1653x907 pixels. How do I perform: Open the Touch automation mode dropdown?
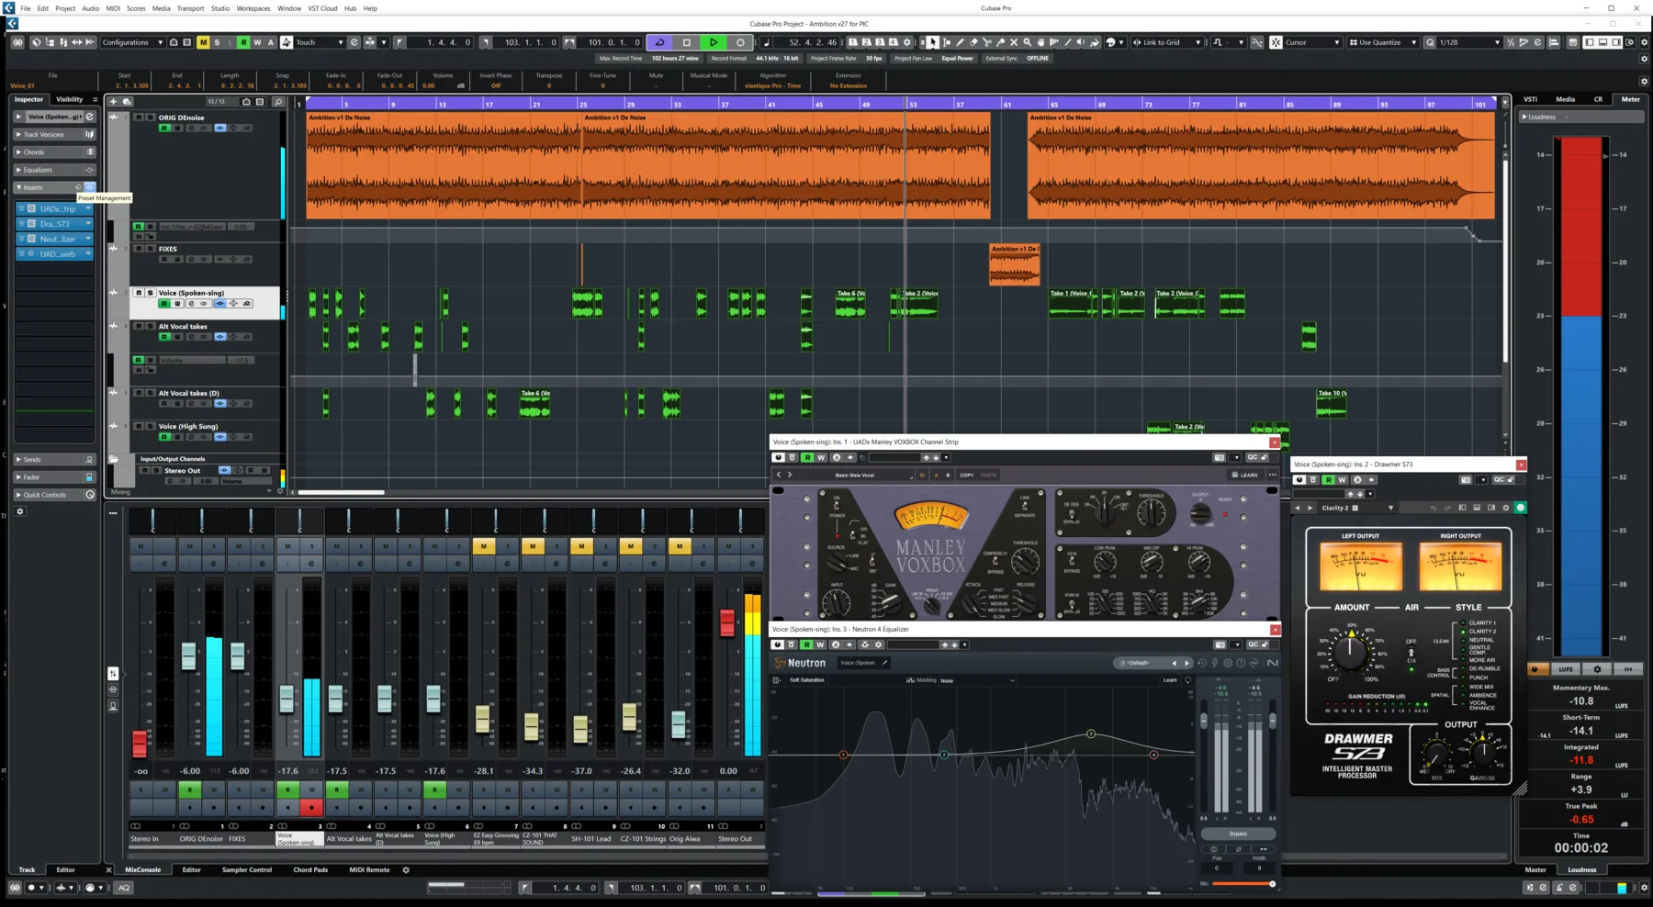pyautogui.click(x=319, y=42)
